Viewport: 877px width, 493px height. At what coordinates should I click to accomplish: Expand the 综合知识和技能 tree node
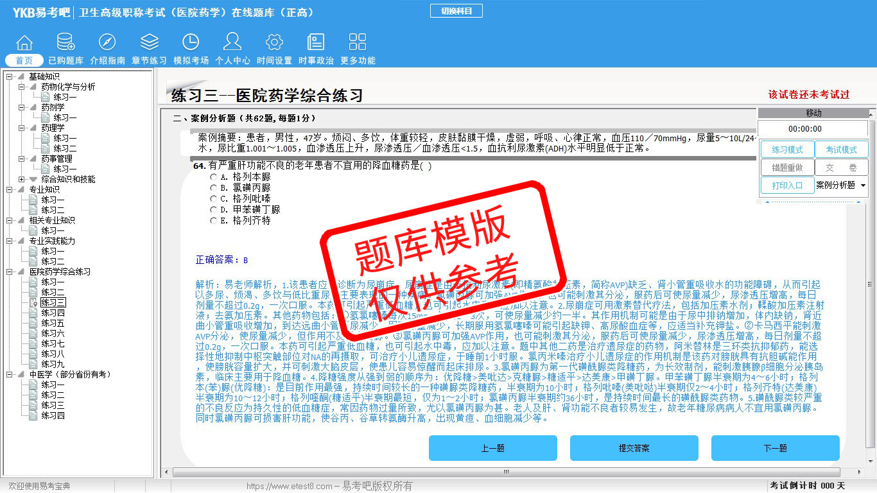tap(22, 180)
